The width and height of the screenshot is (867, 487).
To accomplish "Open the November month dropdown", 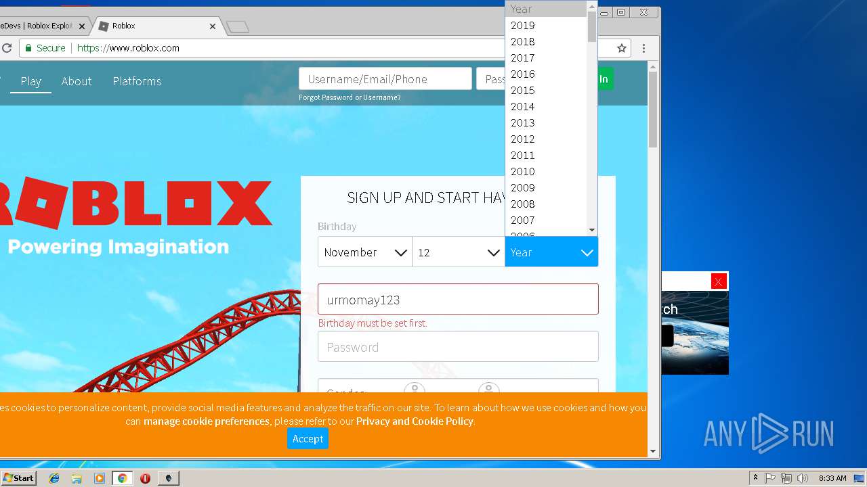I will point(365,252).
